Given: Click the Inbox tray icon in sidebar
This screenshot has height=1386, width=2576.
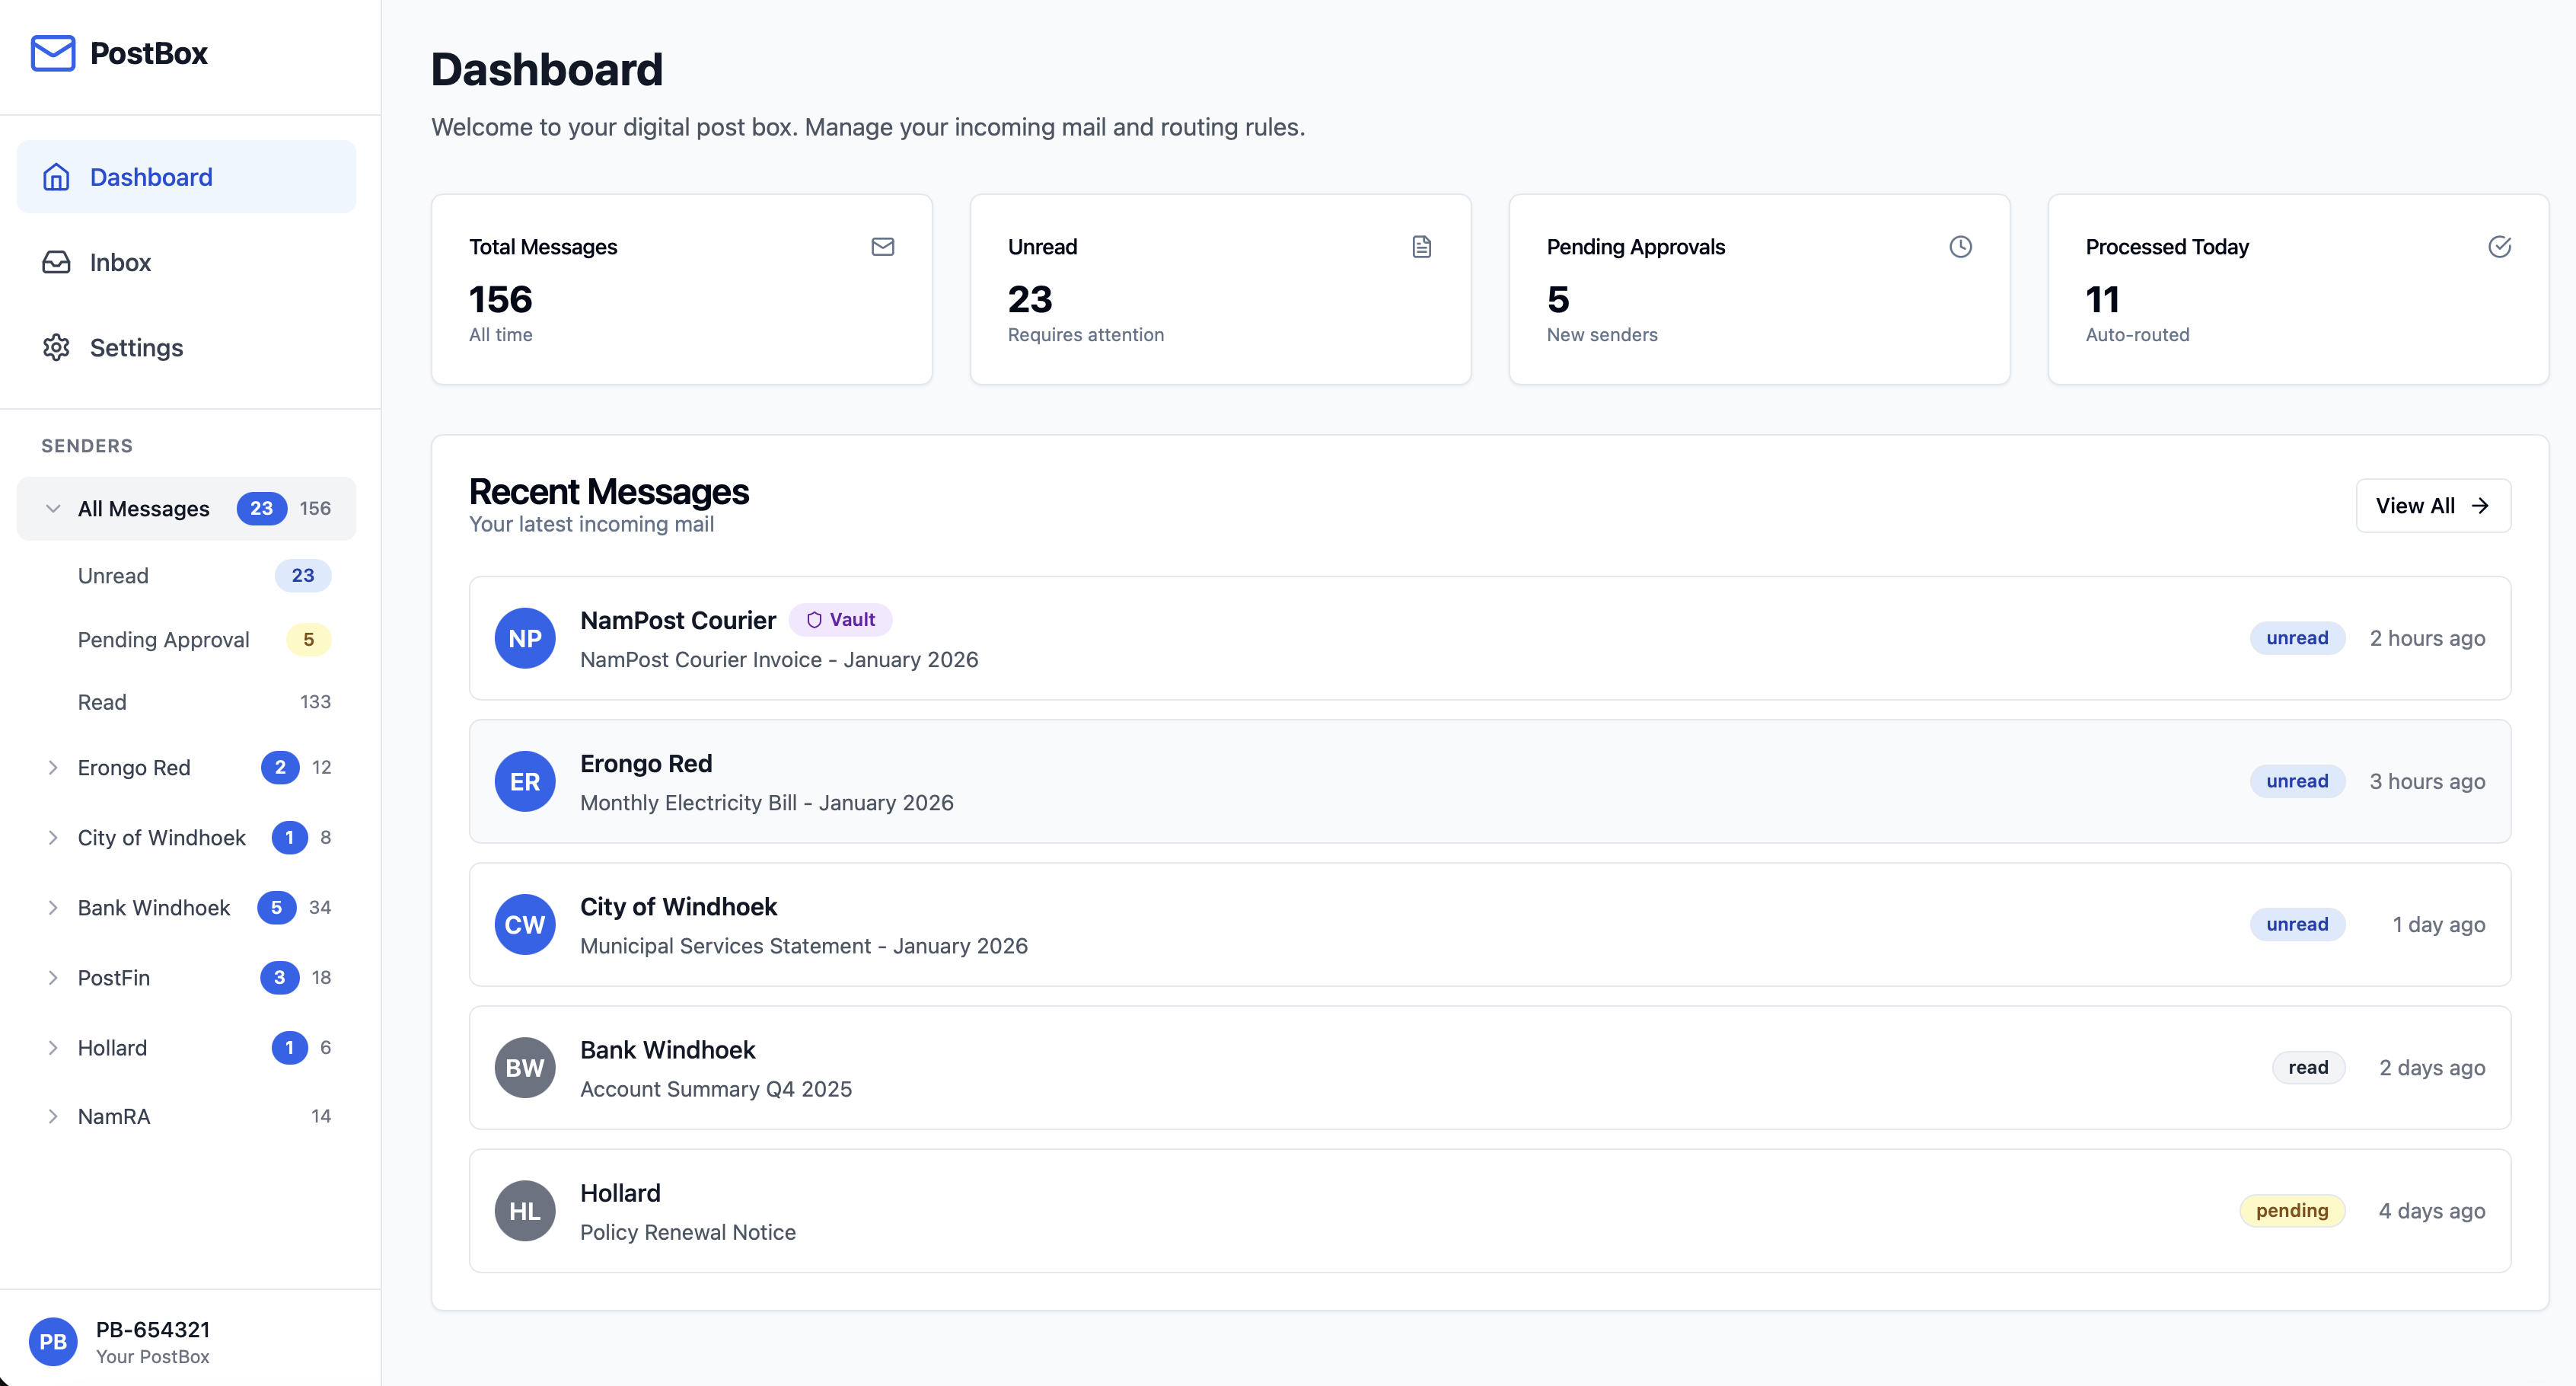Looking at the screenshot, I should [56, 262].
